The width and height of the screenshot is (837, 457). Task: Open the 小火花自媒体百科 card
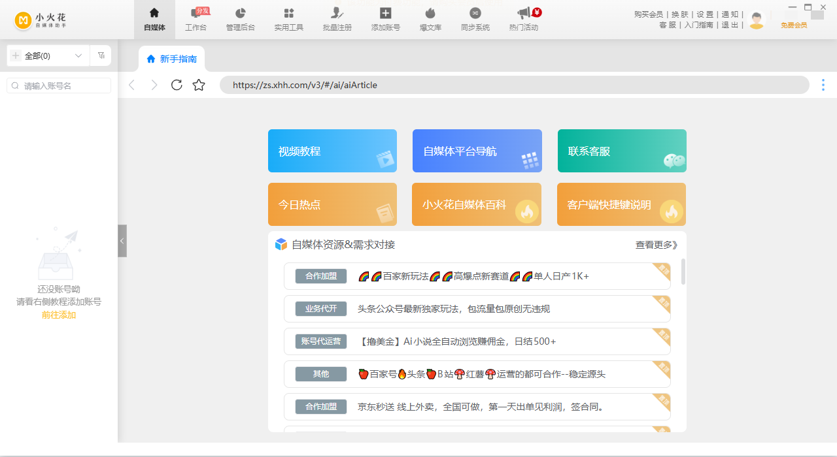click(477, 204)
